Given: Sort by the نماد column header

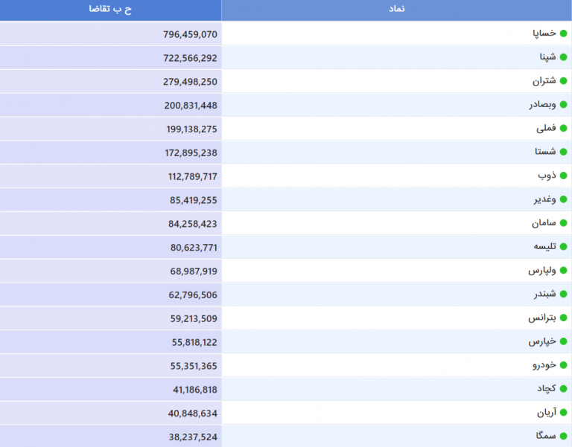Looking at the screenshot, I should [x=396, y=9].
